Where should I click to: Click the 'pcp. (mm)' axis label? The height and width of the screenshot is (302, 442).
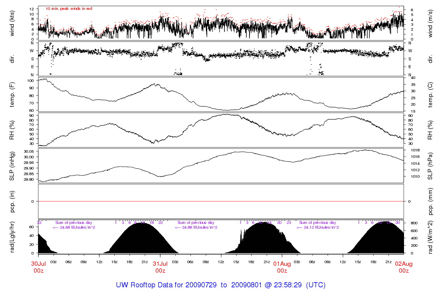pos(430,201)
